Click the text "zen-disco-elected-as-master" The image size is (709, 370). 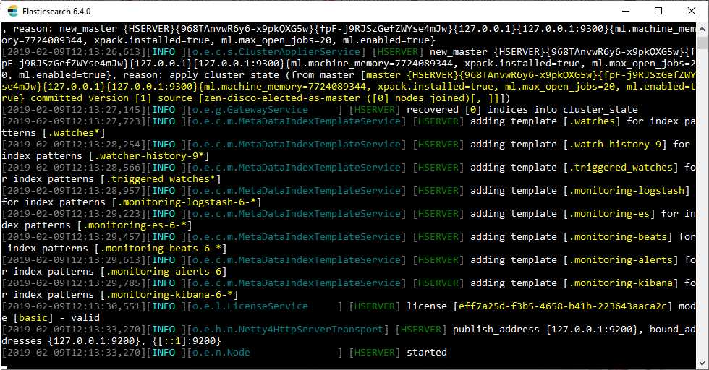[282, 98]
